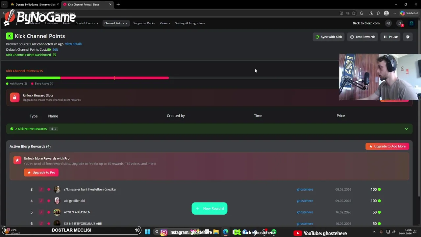Follow the Back to Blerp.com link
Viewport: 421px width, 237px height.
[366, 23]
